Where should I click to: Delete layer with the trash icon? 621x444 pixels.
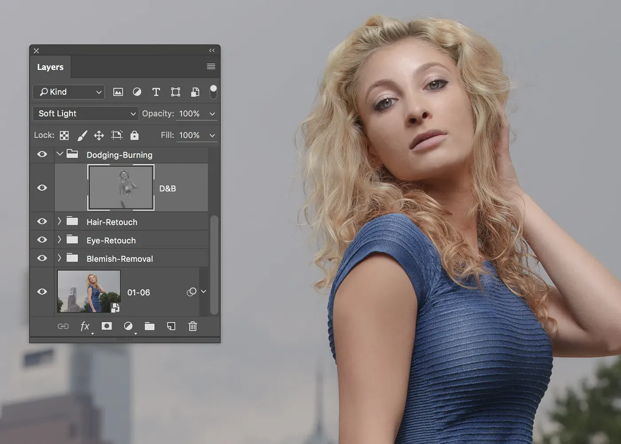point(193,326)
